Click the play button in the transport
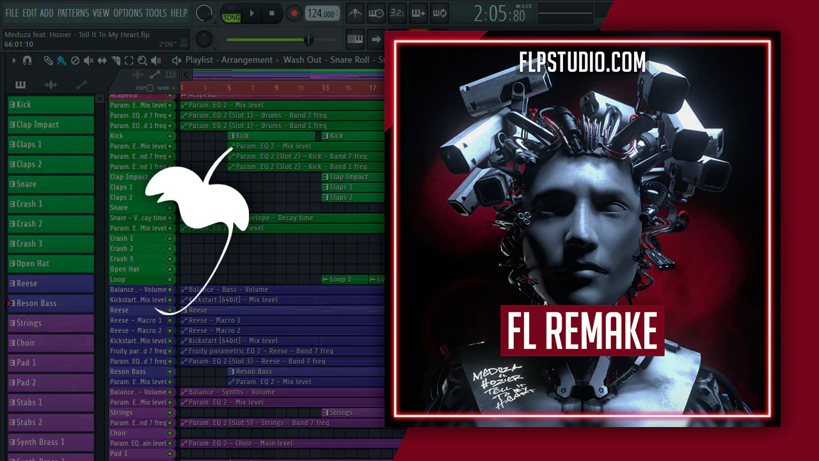 (x=252, y=13)
